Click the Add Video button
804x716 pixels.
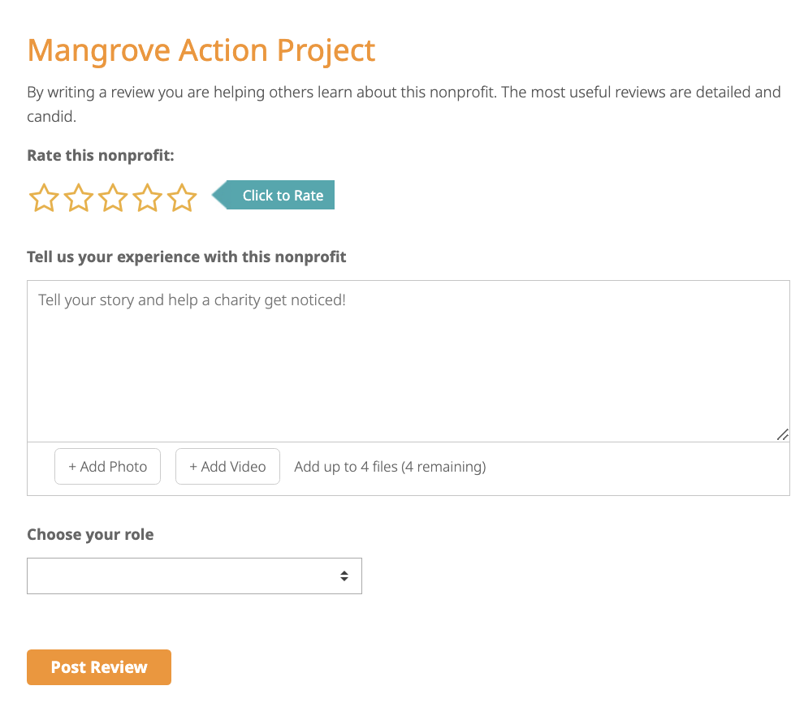click(x=227, y=467)
